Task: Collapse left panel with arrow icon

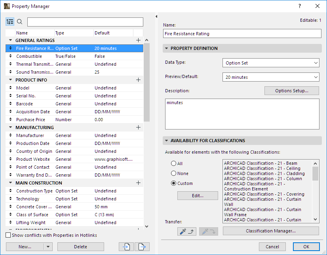Action: coord(156,17)
